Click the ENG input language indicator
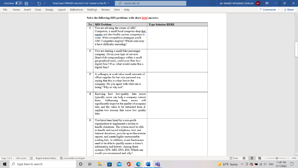 tap(271, 164)
